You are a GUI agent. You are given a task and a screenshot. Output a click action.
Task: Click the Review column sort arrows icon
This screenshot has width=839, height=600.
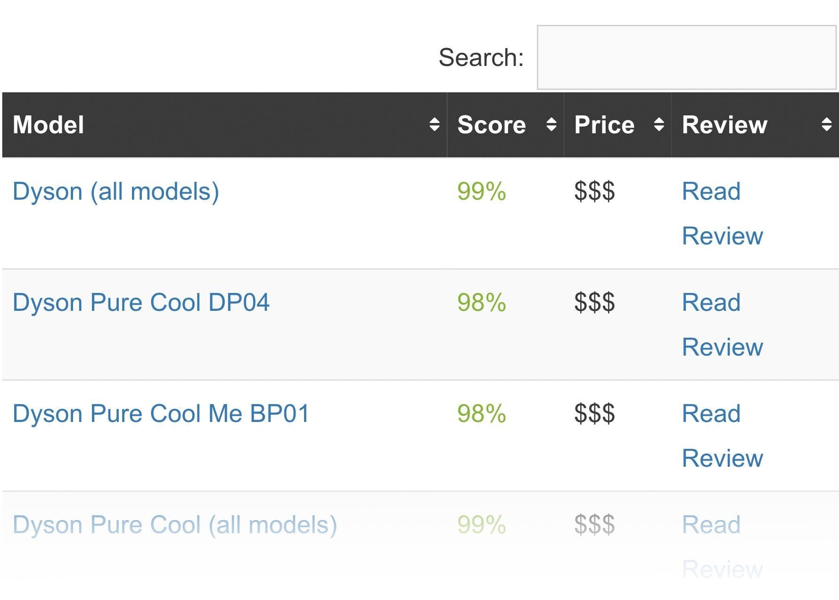click(826, 125)
